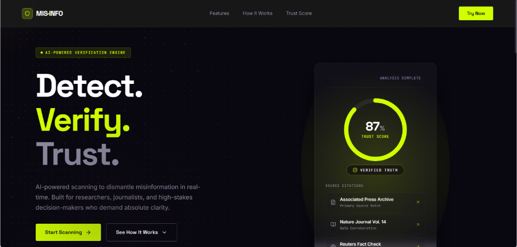
Task: Open Trust Score nav link
Action: [x=299, y=14]
